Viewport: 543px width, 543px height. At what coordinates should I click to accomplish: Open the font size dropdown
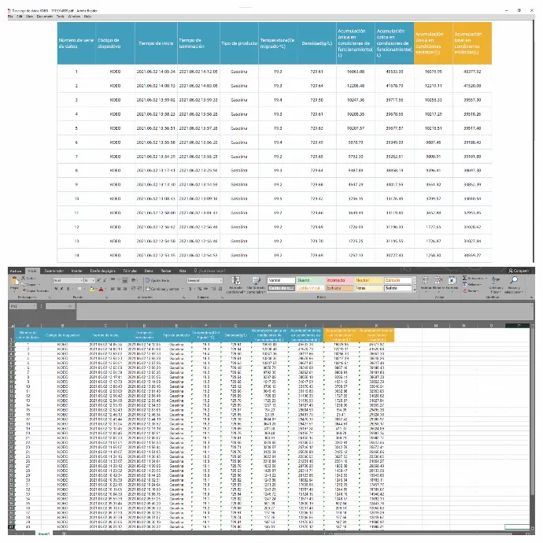pos(93,280)
